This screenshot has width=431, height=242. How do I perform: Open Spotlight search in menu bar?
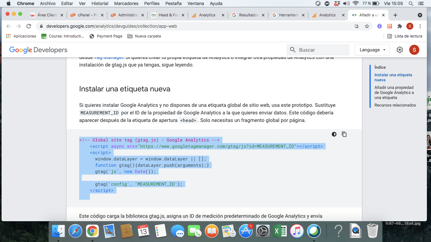(411, 3)
